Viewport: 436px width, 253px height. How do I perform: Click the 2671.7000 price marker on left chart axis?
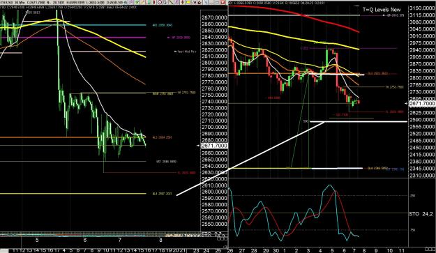tap(214, 146)
